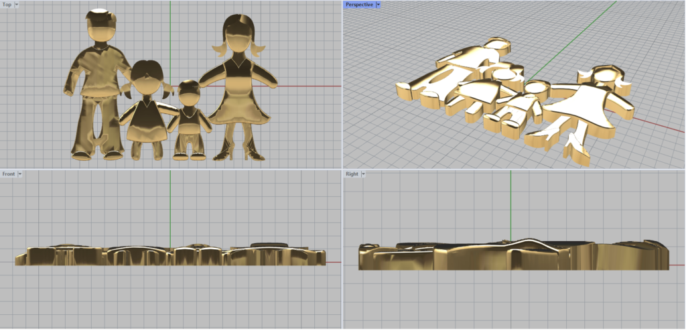Open the Front viewport dropdown arrow

(20, 174)
